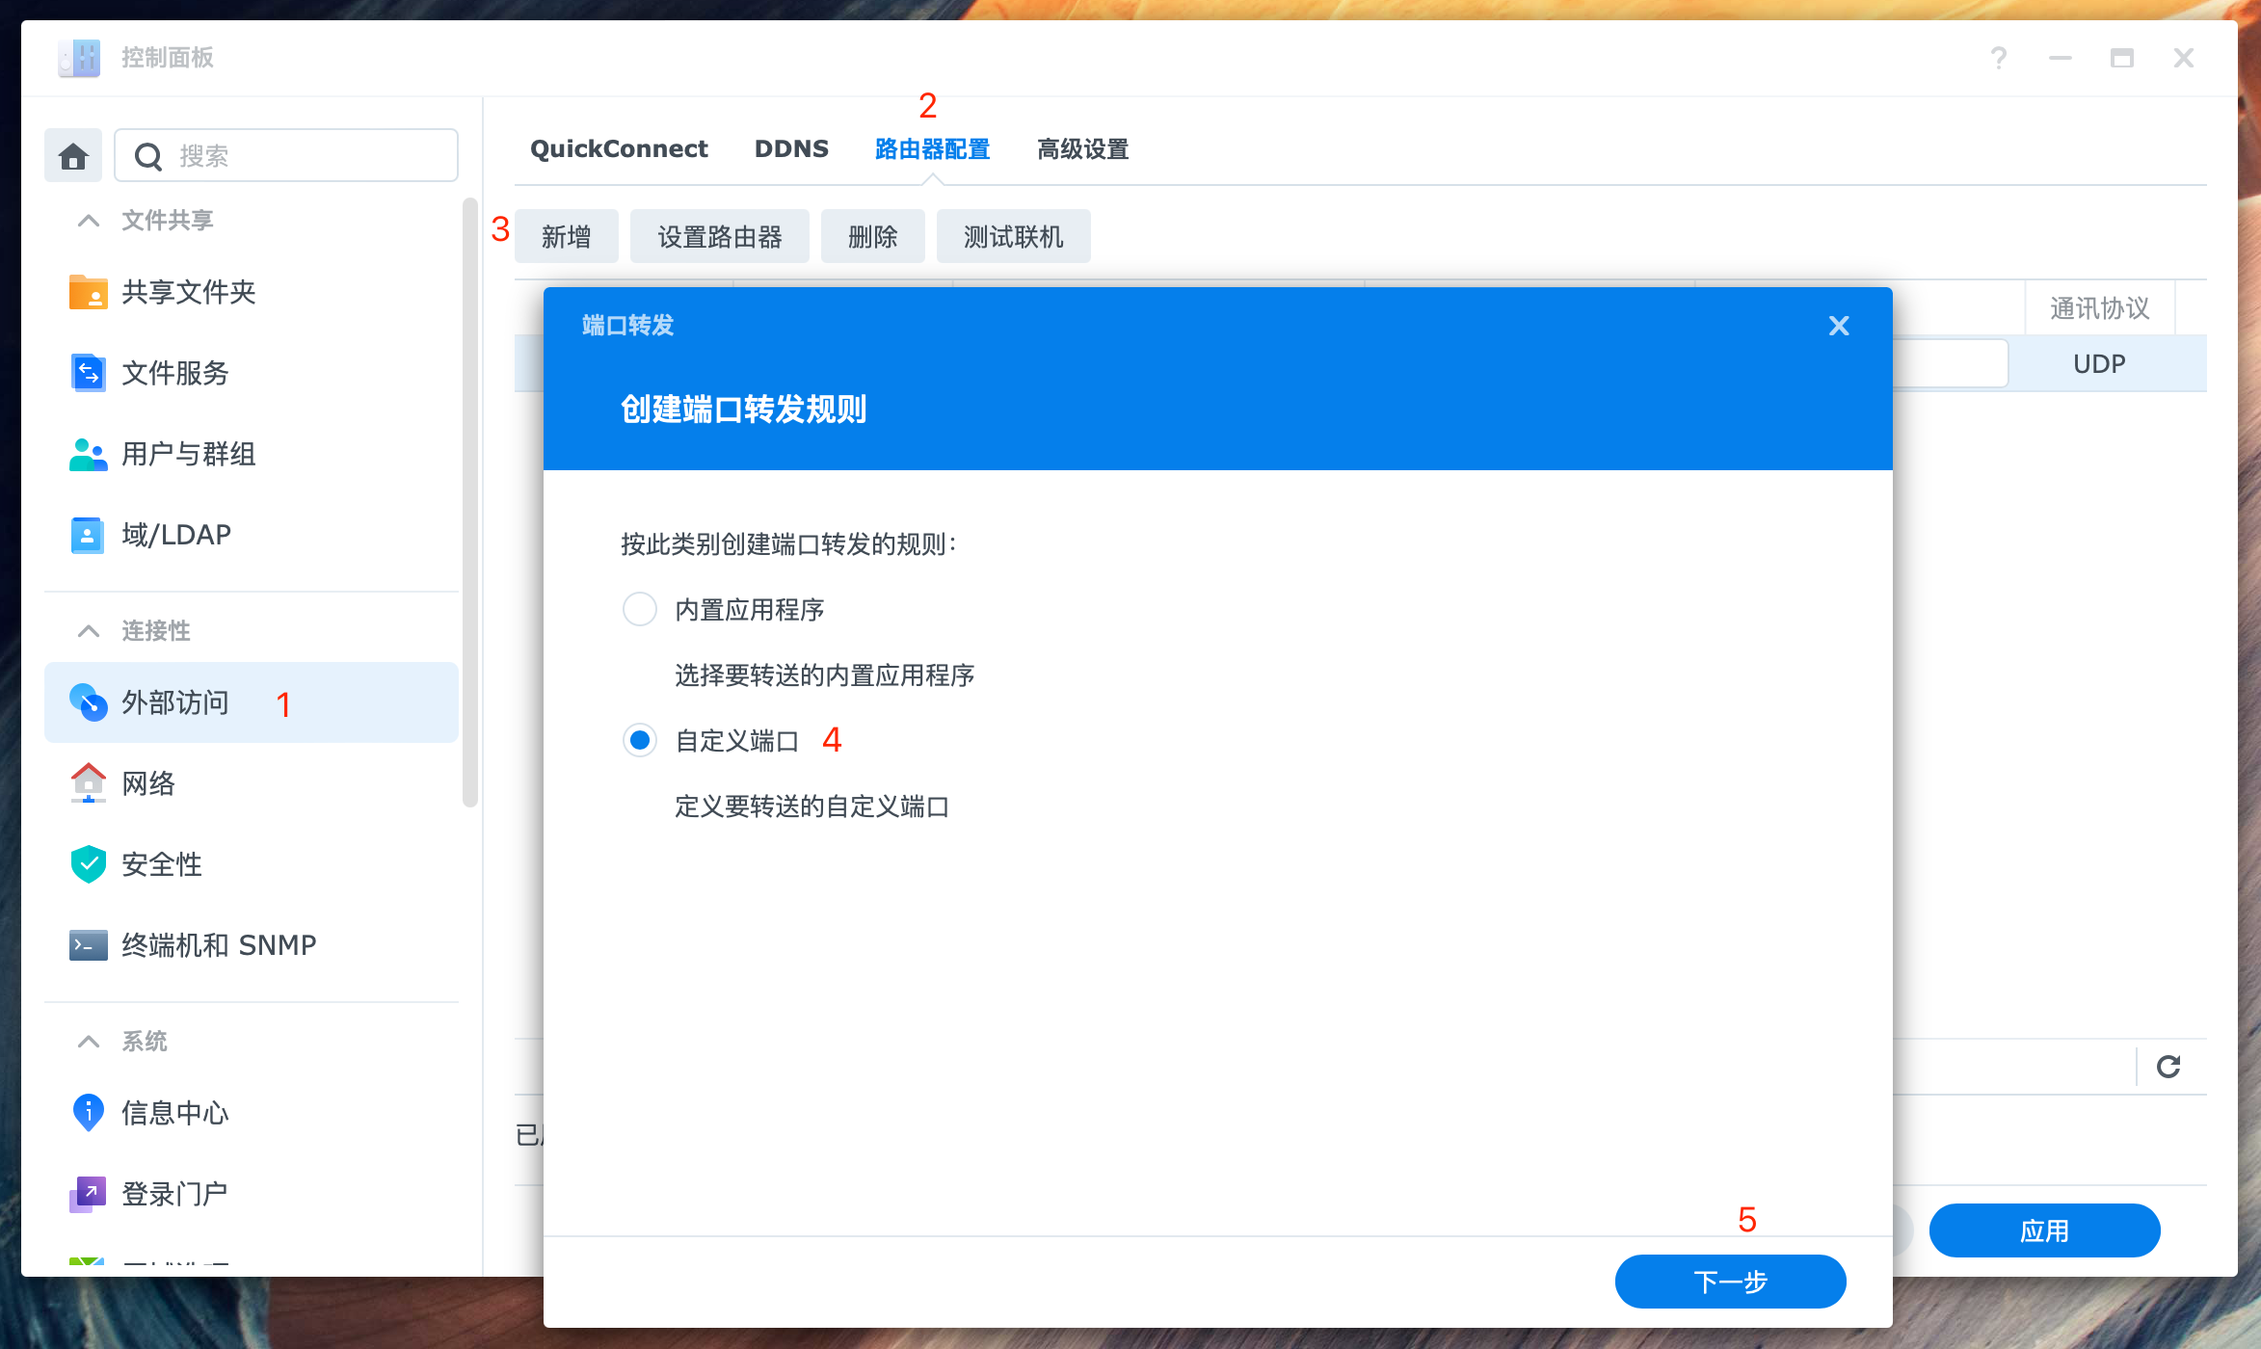This screenshot has width=2261, height=1349.
Task: Open Shared Folder (共享文件夹) icon
Action: coord(88,292)
